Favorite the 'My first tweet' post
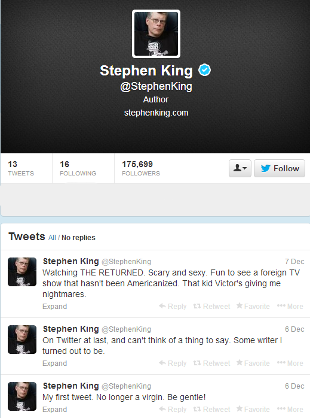The height and width of the screenshot is (418, 310). coord(253,409)
